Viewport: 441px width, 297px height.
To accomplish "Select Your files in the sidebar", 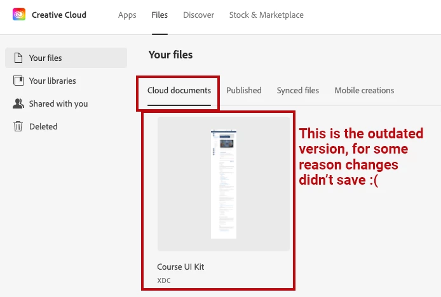I will [66, 58].
